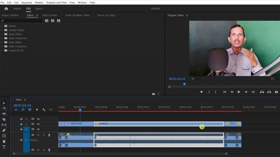Filter effects by 32-bit Color icon
The height and width of the screenshot is (157, 280).
coord(52,20)
